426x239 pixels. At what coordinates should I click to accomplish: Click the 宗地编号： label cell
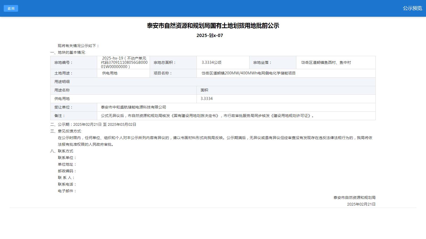point(74,62)
